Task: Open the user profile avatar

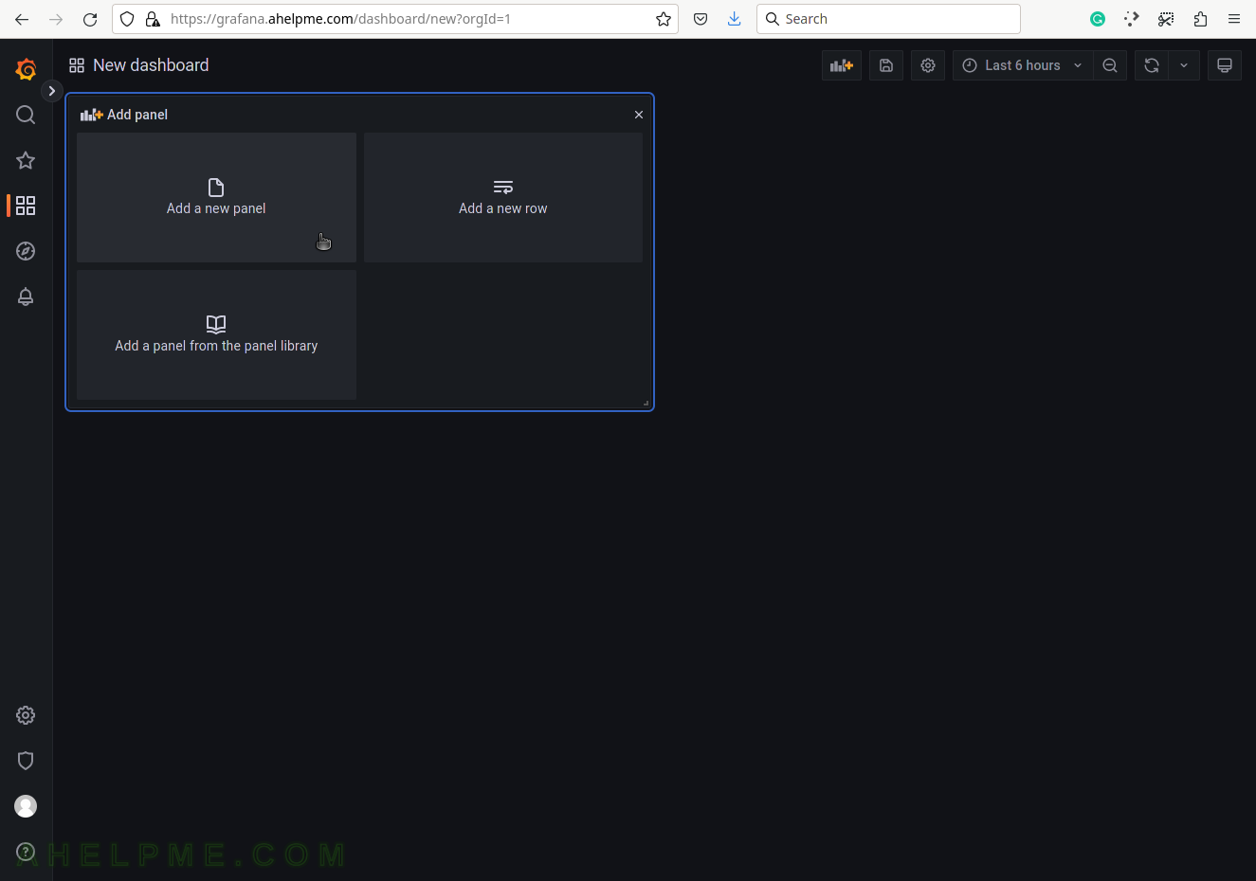Action: 26,806
